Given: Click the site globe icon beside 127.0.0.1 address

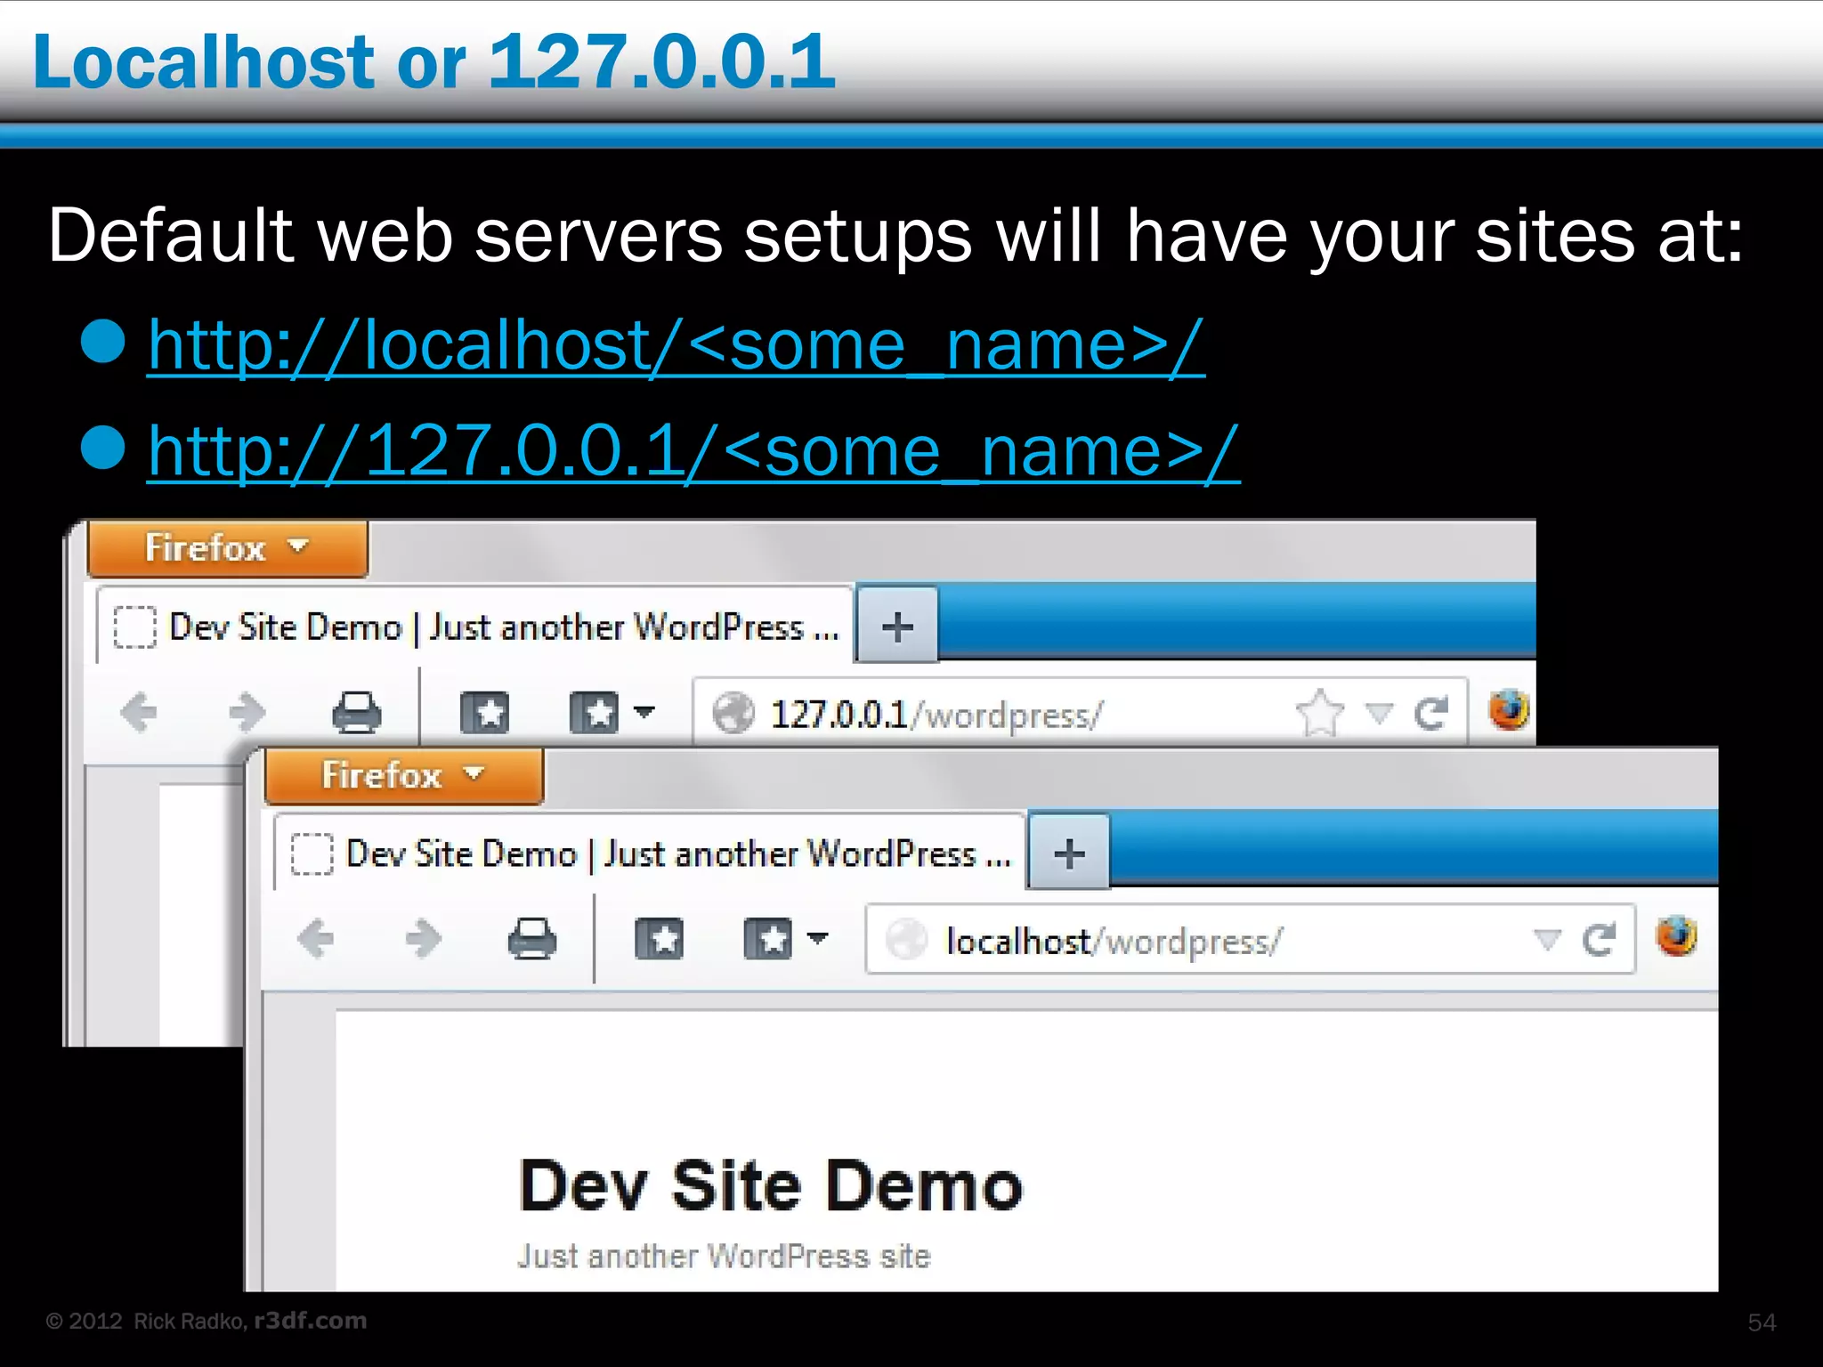Looking at the screenshot, I should pyautogui.click(x=734, y=713).
